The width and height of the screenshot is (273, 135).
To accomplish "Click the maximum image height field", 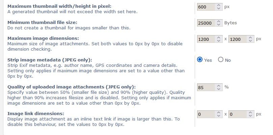I will pyautogui.click(x=237, y=39).
